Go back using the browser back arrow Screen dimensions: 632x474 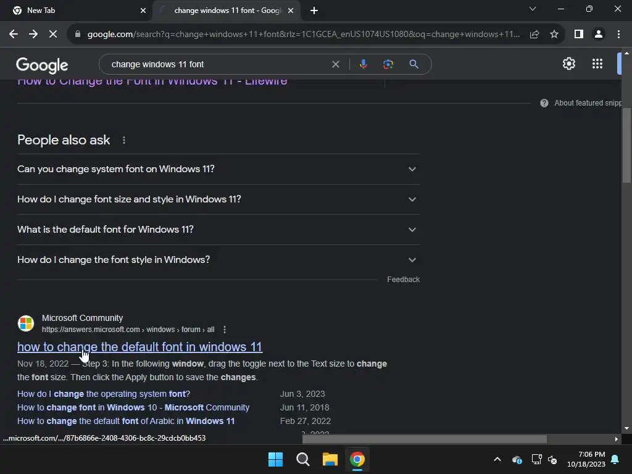pyautogui.click(x=14, y=35)
